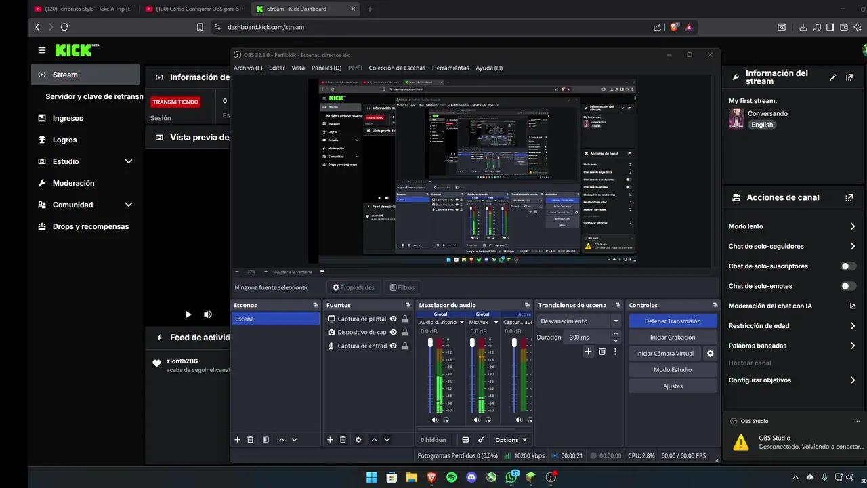Move scene down in Escenas panel
Viewport: 867px width, 488px height.
coord(294,440)
